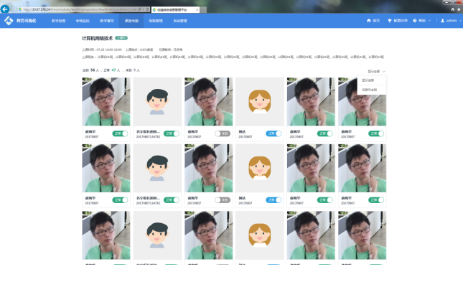Toggle attendance switch of first row, first card
The width and height of the screenshot is (463, 287).
coord(120,133)
